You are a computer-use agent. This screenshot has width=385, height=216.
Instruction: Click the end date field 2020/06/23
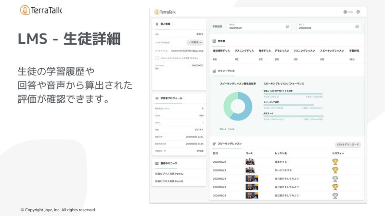pos(329,26)
